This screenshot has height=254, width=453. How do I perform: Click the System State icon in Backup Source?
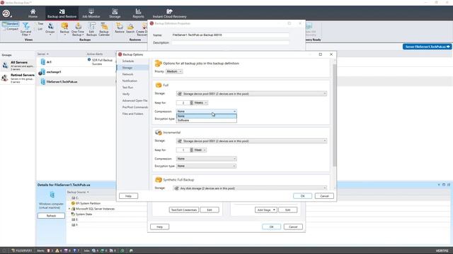[73, 214]
